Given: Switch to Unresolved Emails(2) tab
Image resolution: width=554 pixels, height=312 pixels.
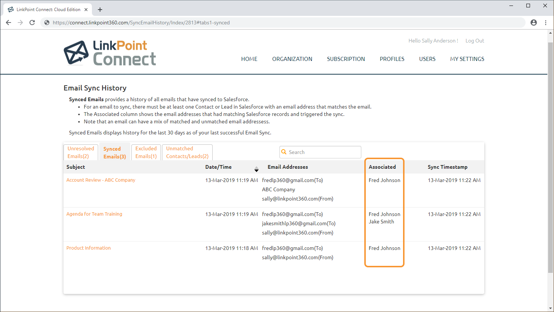Looking at the screenshot, I should 81,152.
